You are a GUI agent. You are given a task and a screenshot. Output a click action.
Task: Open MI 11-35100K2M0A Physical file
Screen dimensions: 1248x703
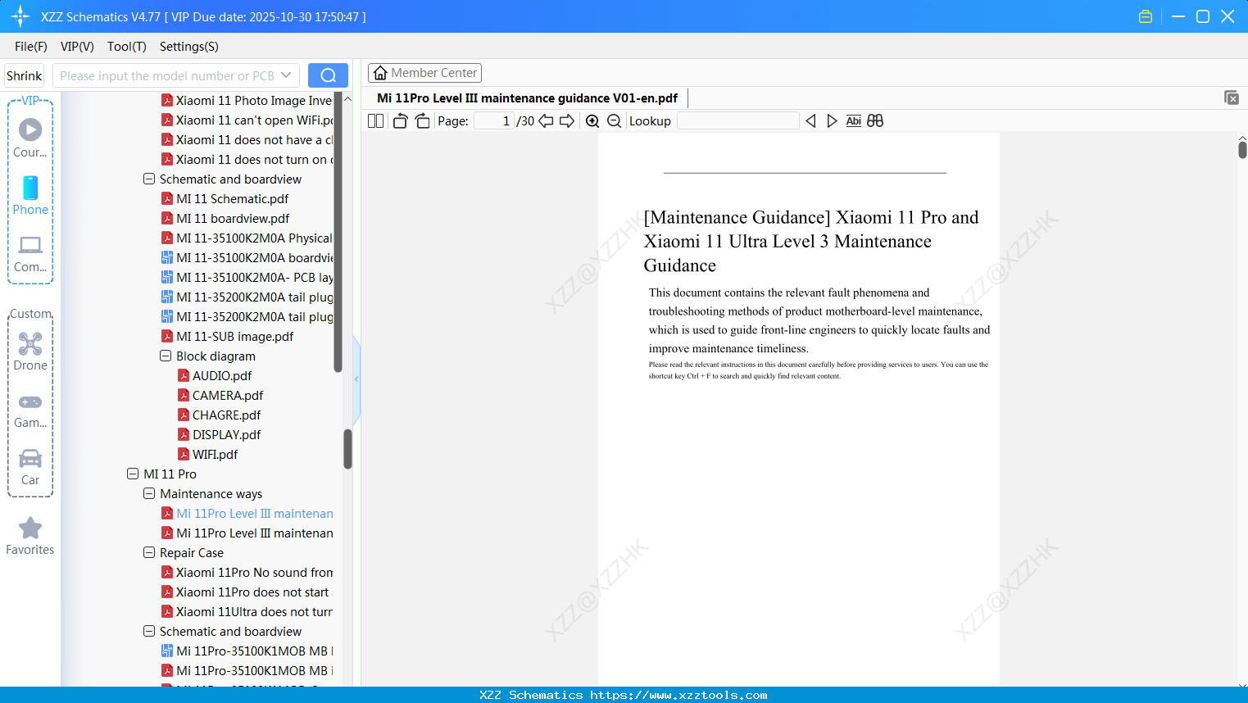click(254, 238)
